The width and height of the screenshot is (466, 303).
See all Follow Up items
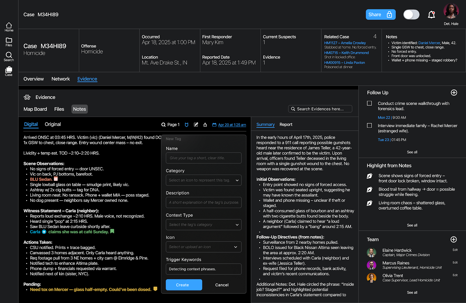(412, 152)
